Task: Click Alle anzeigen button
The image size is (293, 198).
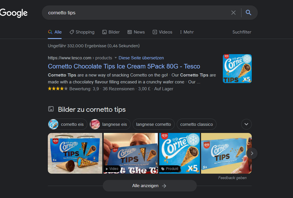Action: 150,186
